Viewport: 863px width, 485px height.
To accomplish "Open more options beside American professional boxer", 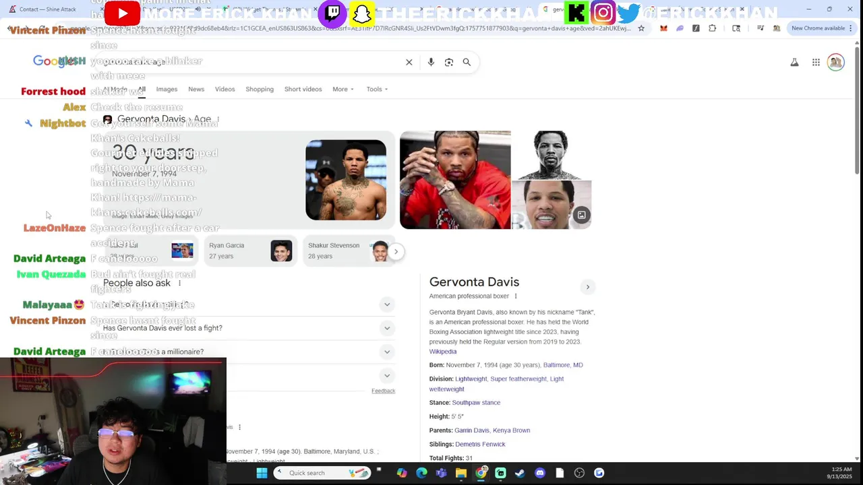I will pyautogui.click(x=516, y=296).
